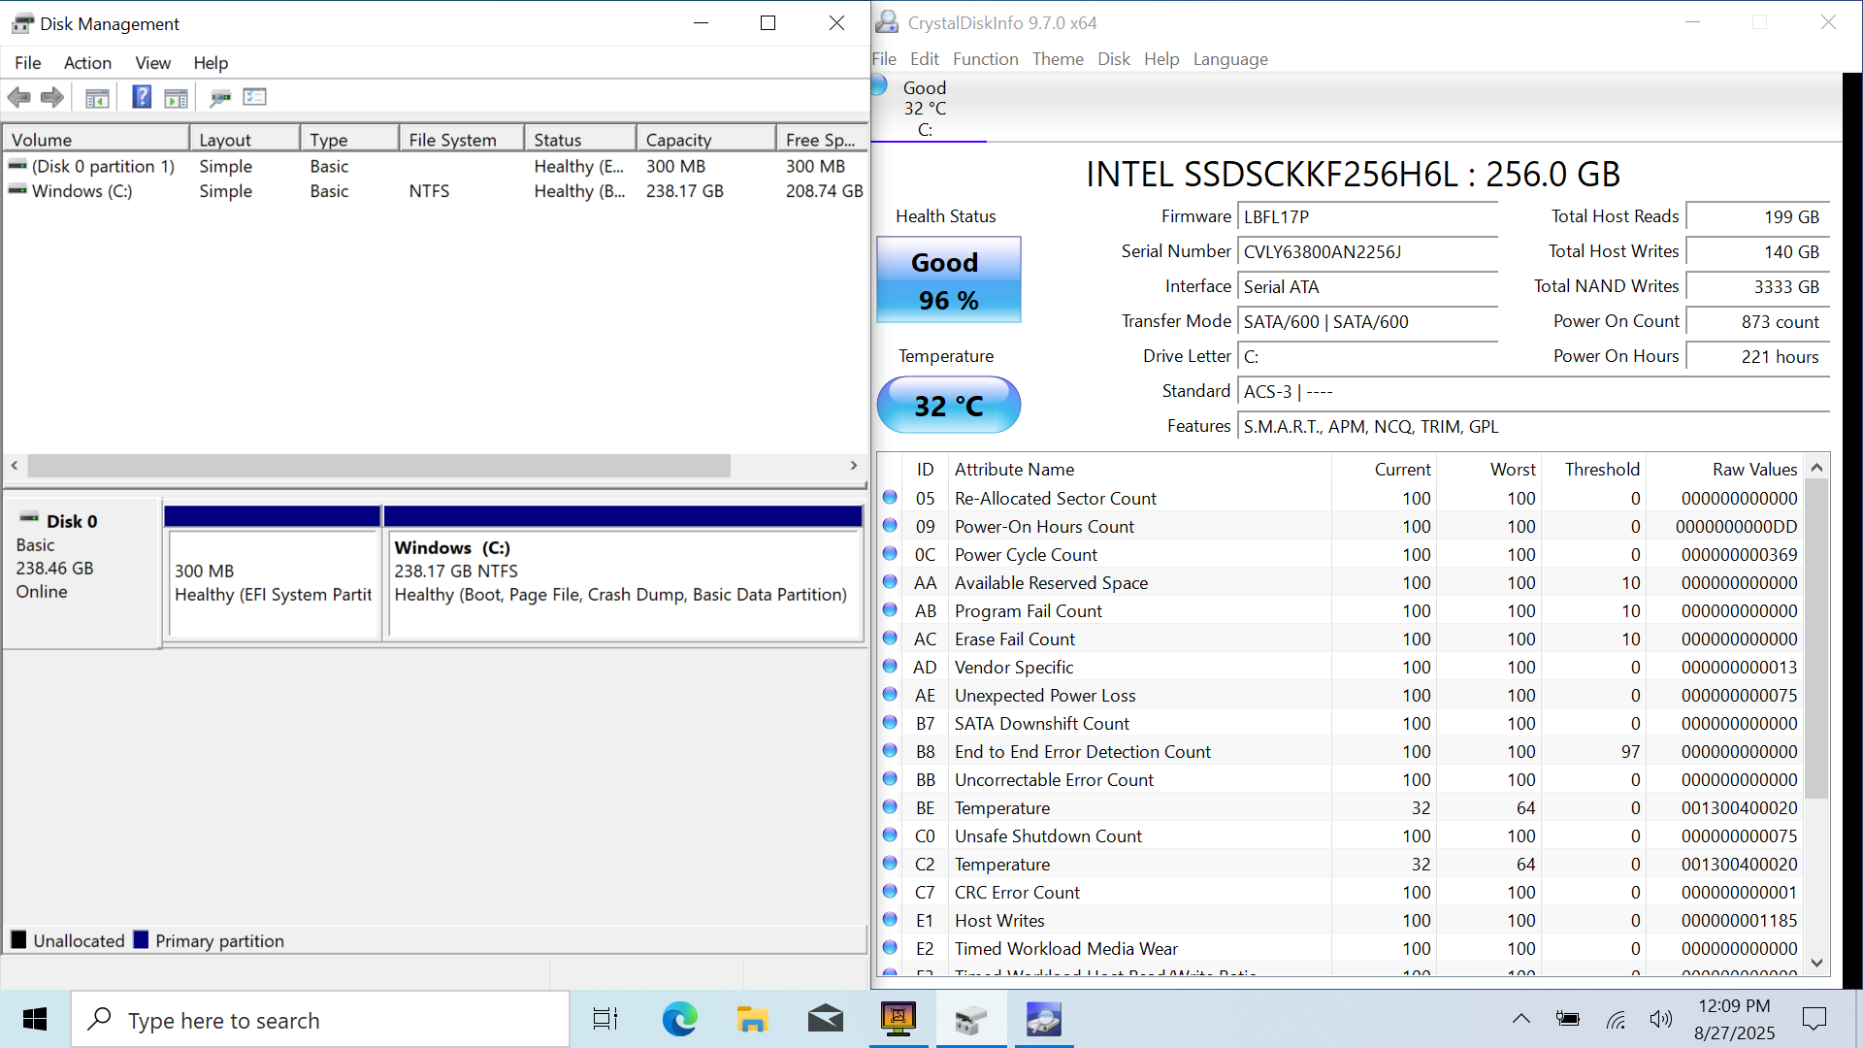The height and width of the screenshot is (1048, 1863).
Task: Click the status dot for Re-Allocated Sector Count
Action: tap(890, 497)
